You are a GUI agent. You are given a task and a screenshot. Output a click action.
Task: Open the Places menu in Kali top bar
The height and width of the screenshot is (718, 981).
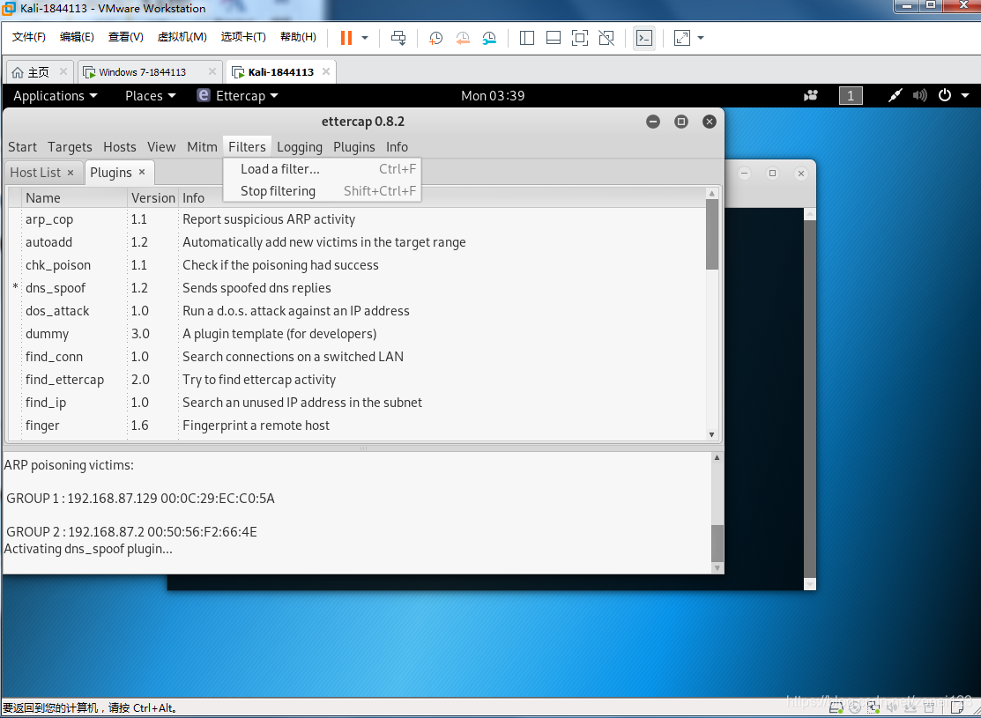(150, 96)
